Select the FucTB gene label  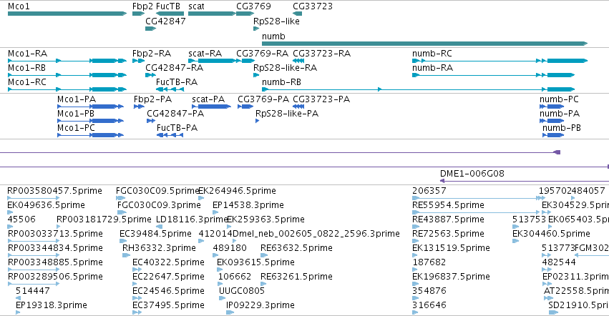point(167,6)
